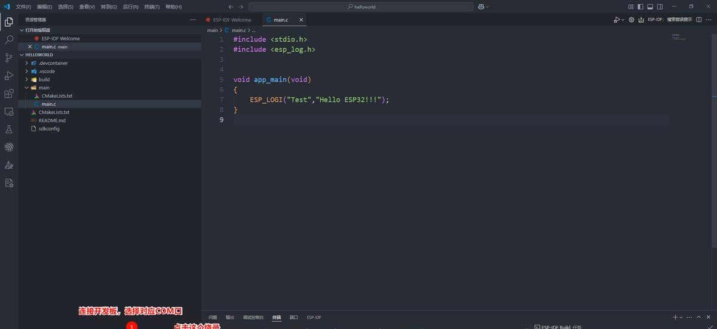Image resolution: width=717 pixels, height=329 pixels.
Task: Open the Run and Debug view
Action: click(x=9, y=76)
